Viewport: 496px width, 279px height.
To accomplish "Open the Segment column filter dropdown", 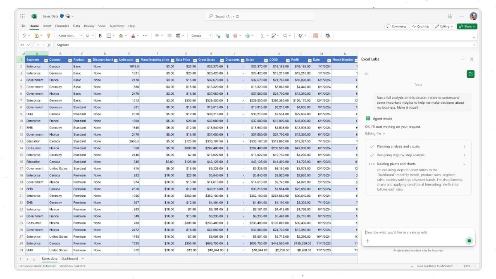I will (45, 60).
